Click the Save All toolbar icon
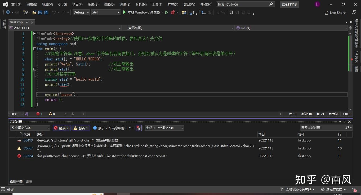The width and height of the screenshot is (361, 195). [x=46, y=12]
